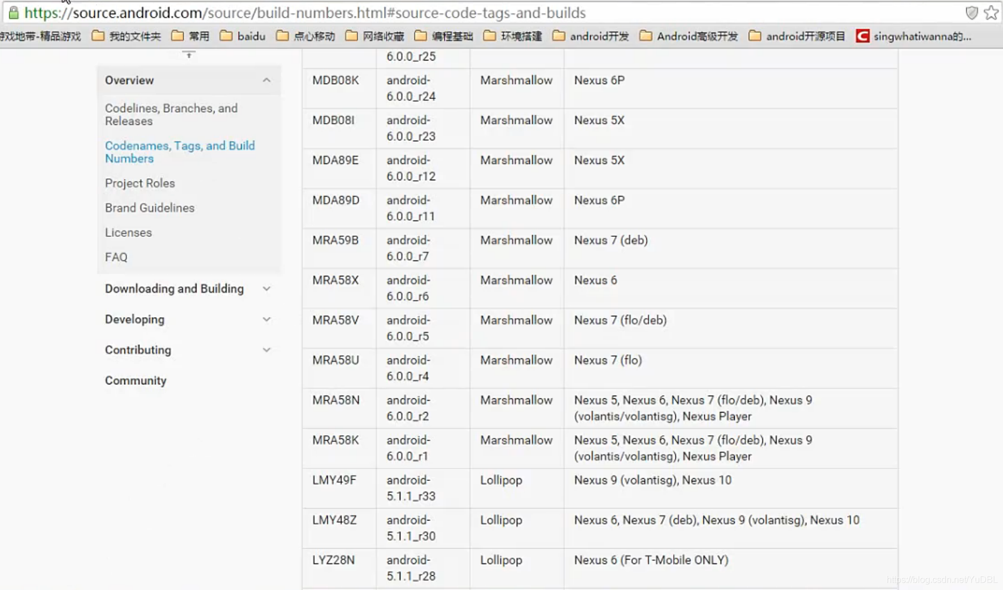Open the 我的文件夹 bookmark folder

click(127, 36)
